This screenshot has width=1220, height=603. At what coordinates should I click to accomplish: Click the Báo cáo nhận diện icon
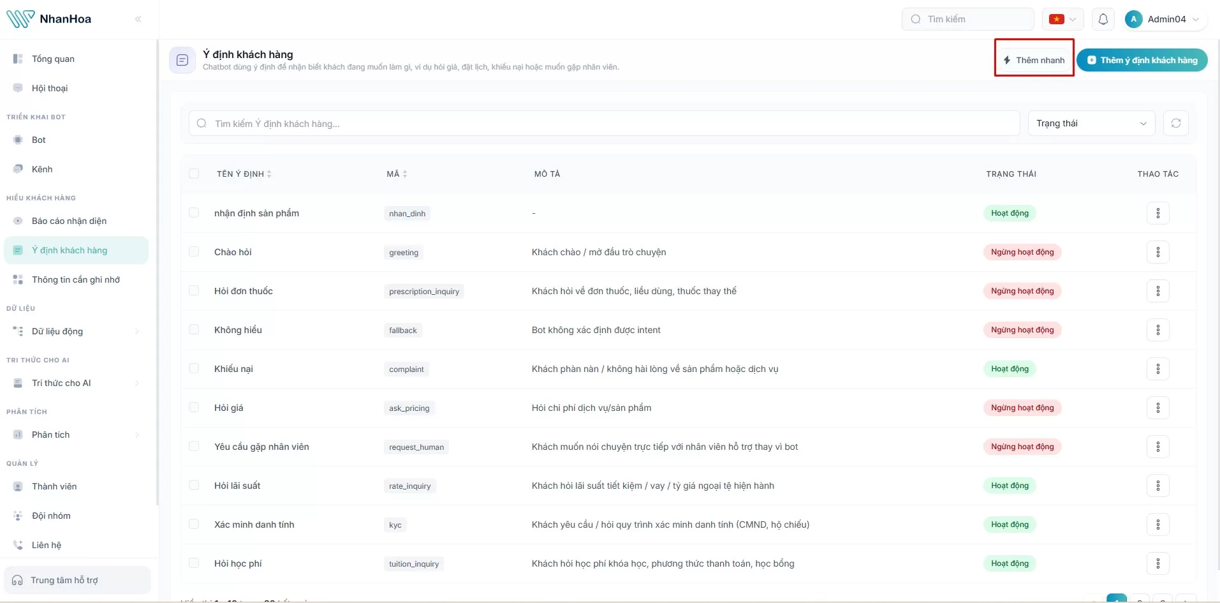18,221
